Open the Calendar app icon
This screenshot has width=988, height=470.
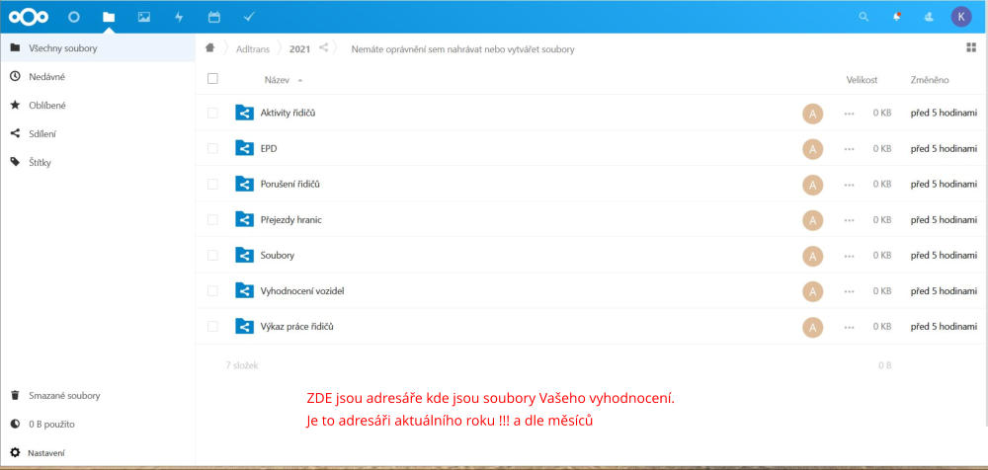point(213,17)
